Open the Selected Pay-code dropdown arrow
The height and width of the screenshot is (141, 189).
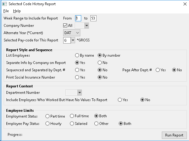coord(73,40)
